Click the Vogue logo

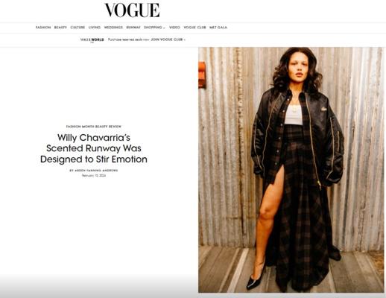(132, 10)
